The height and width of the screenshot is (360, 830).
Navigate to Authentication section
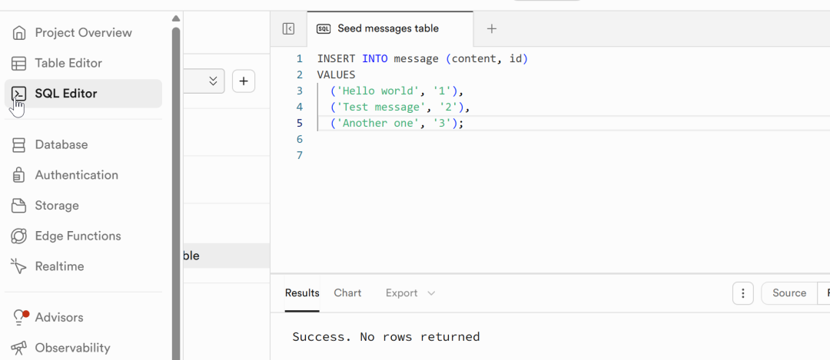pos(77,175)
